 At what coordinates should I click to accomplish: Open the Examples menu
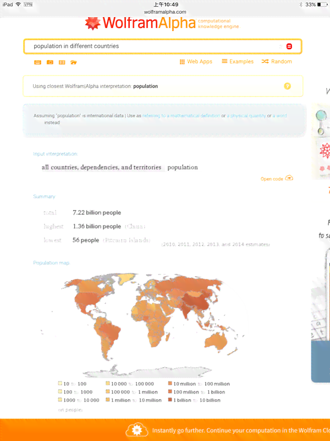coord(238,61)
